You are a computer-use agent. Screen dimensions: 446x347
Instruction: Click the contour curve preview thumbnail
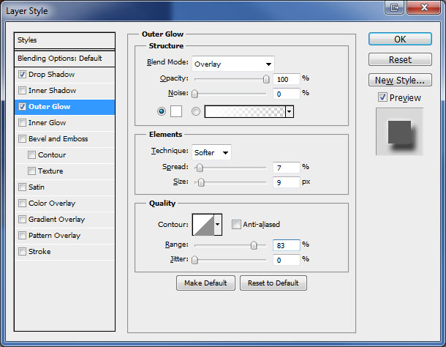point(203,225)
